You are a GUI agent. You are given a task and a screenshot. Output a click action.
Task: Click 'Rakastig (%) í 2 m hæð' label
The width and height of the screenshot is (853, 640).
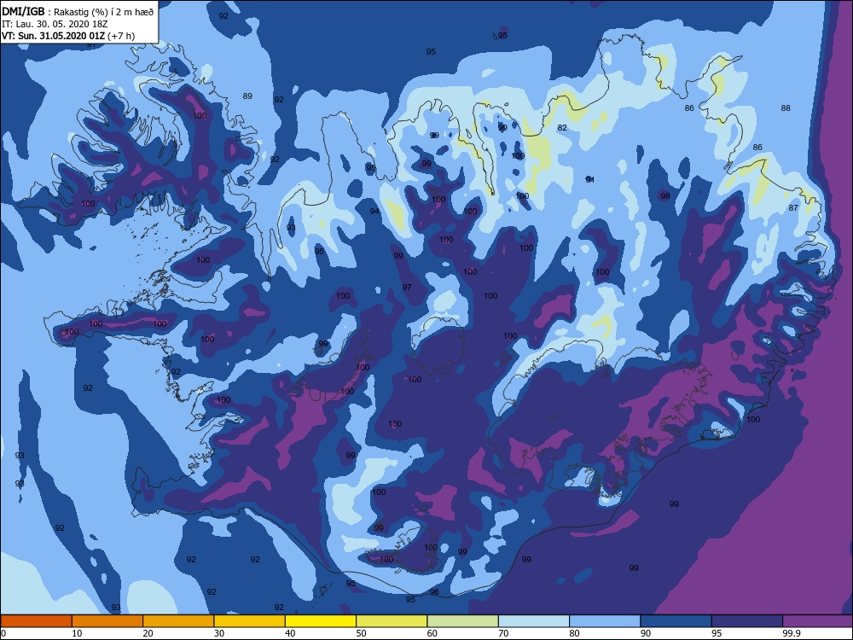(x=103, y=13)
